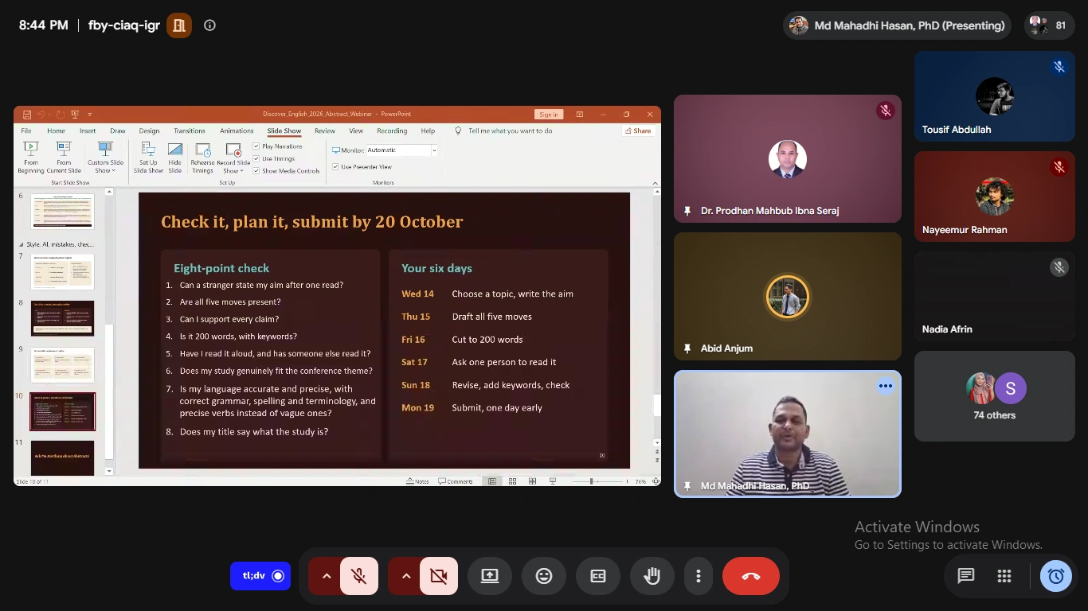Switch to the Animations ribbon tab

237,130
